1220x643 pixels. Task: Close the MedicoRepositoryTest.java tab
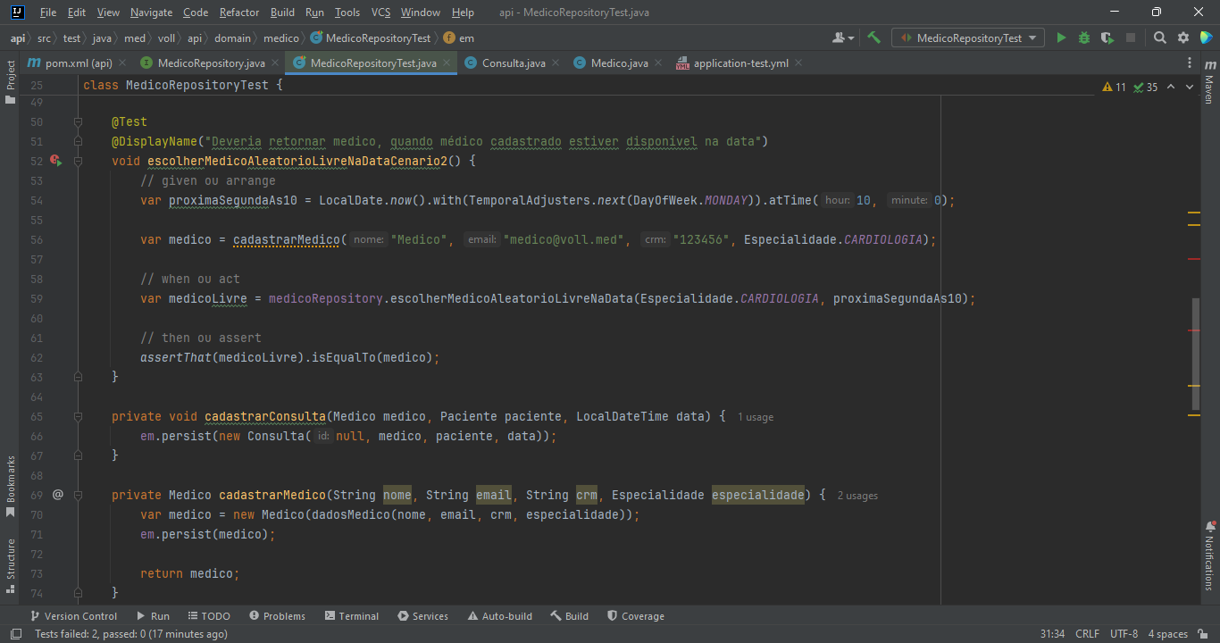447,63
